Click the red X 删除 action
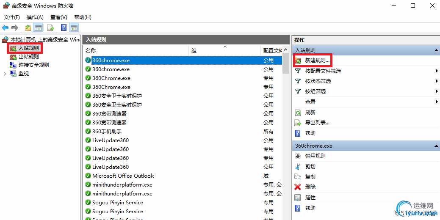 298,187
